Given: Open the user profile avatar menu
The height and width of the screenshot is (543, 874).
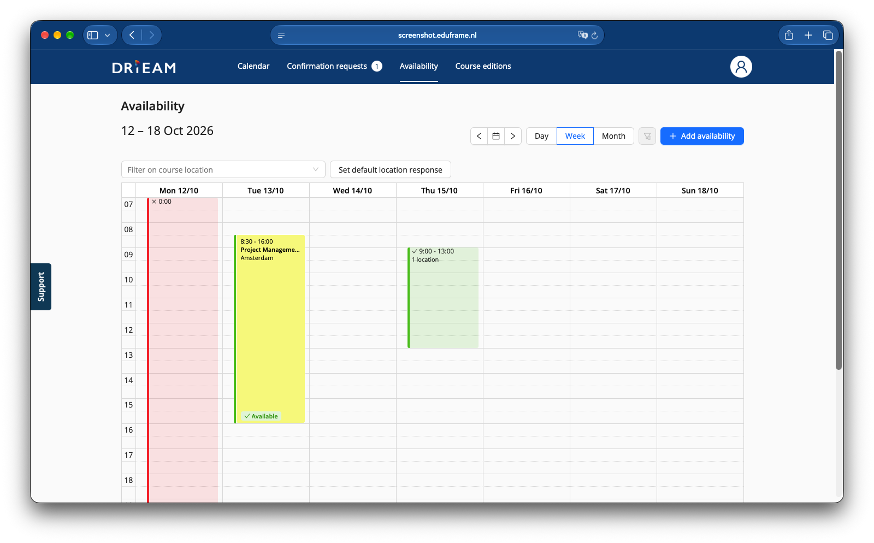Looking at the screenshot, I should pyautogui.click(x=741, y=67).
